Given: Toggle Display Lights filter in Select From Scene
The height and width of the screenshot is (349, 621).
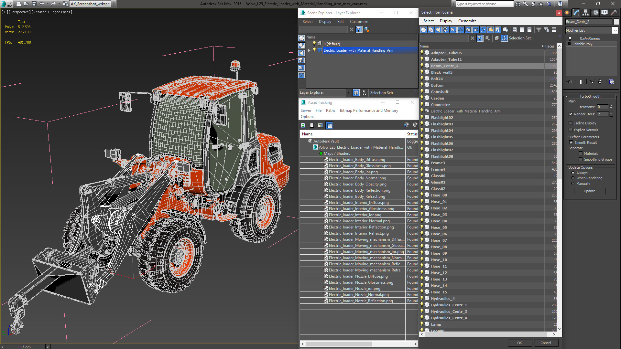Looking at the screenshot, I should coord(438,30).
